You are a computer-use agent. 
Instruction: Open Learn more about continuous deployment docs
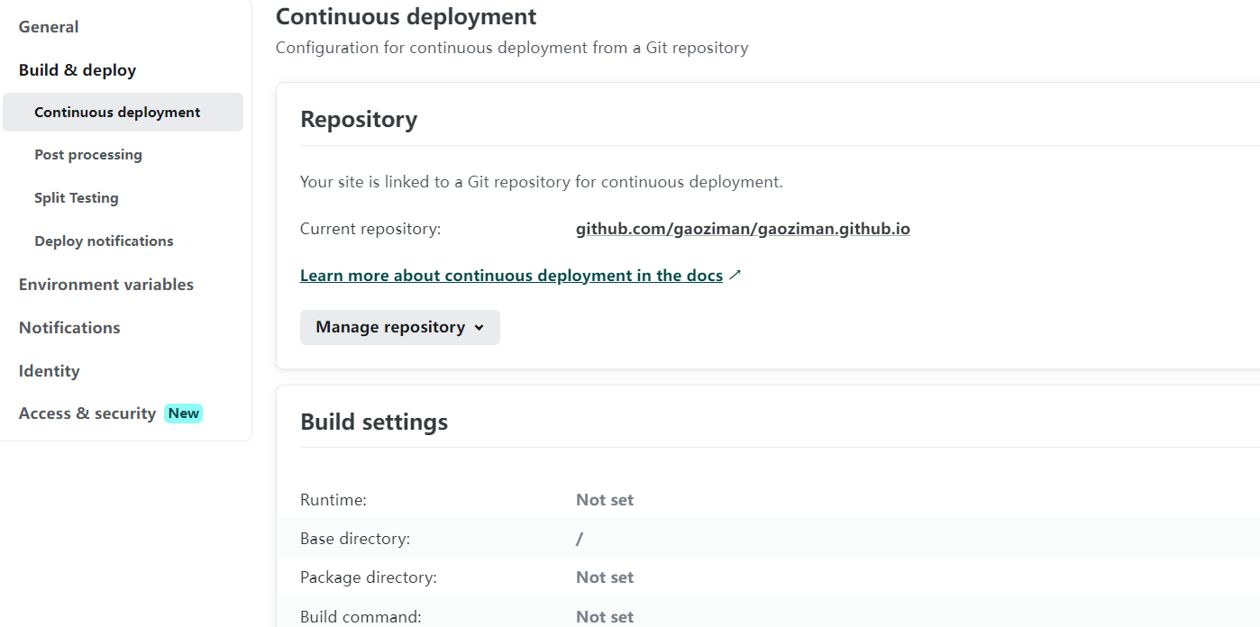tap(511, 276)
